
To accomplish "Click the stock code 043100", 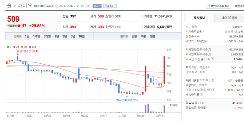I will tap(39, 6).
